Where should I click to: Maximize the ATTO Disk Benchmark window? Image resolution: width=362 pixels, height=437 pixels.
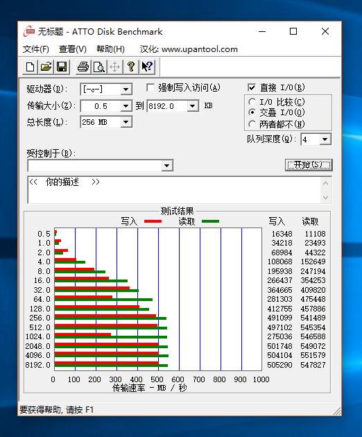click(293, 31)
